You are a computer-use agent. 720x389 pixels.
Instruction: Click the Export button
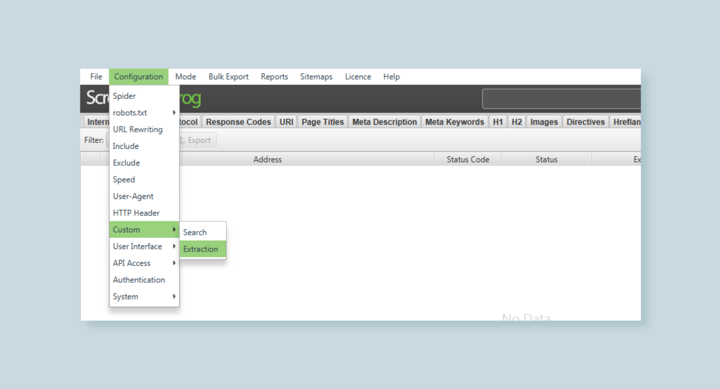pyautogui.click(x=197, y=140)
